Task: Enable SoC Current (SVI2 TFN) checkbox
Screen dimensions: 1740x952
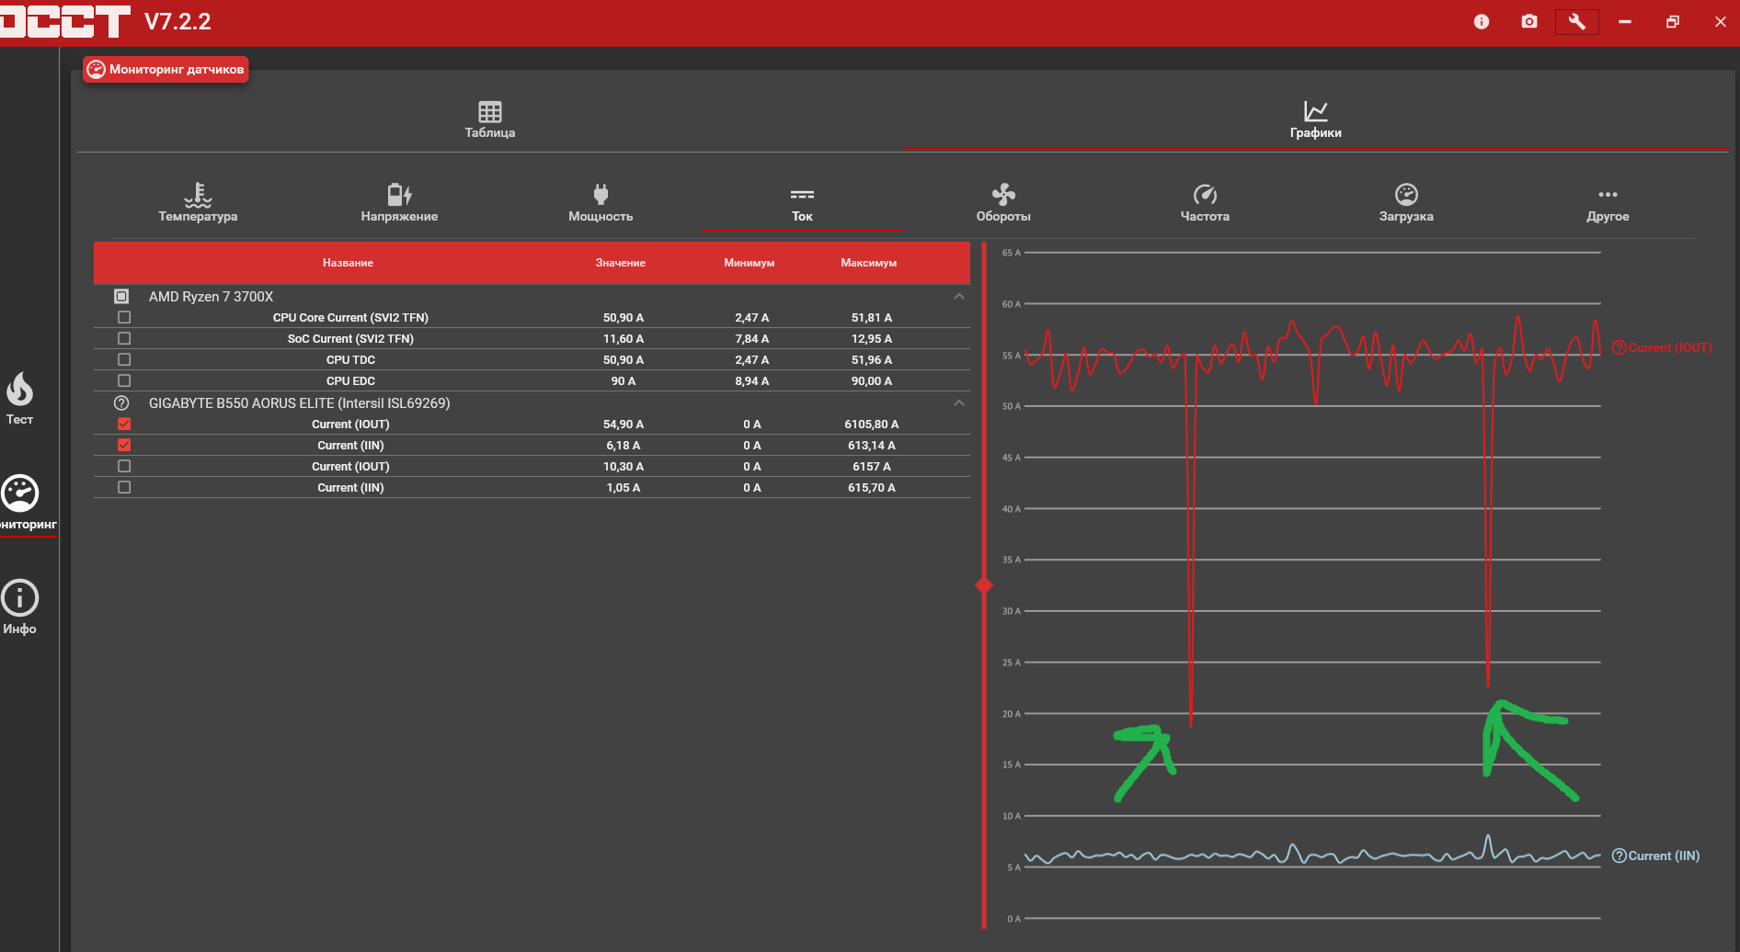Action: click(124, 339)
